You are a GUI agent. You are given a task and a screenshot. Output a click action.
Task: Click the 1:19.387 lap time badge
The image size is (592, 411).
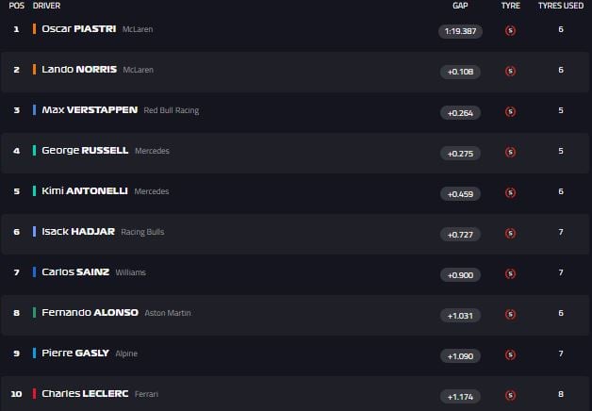[x=459, y=31]
